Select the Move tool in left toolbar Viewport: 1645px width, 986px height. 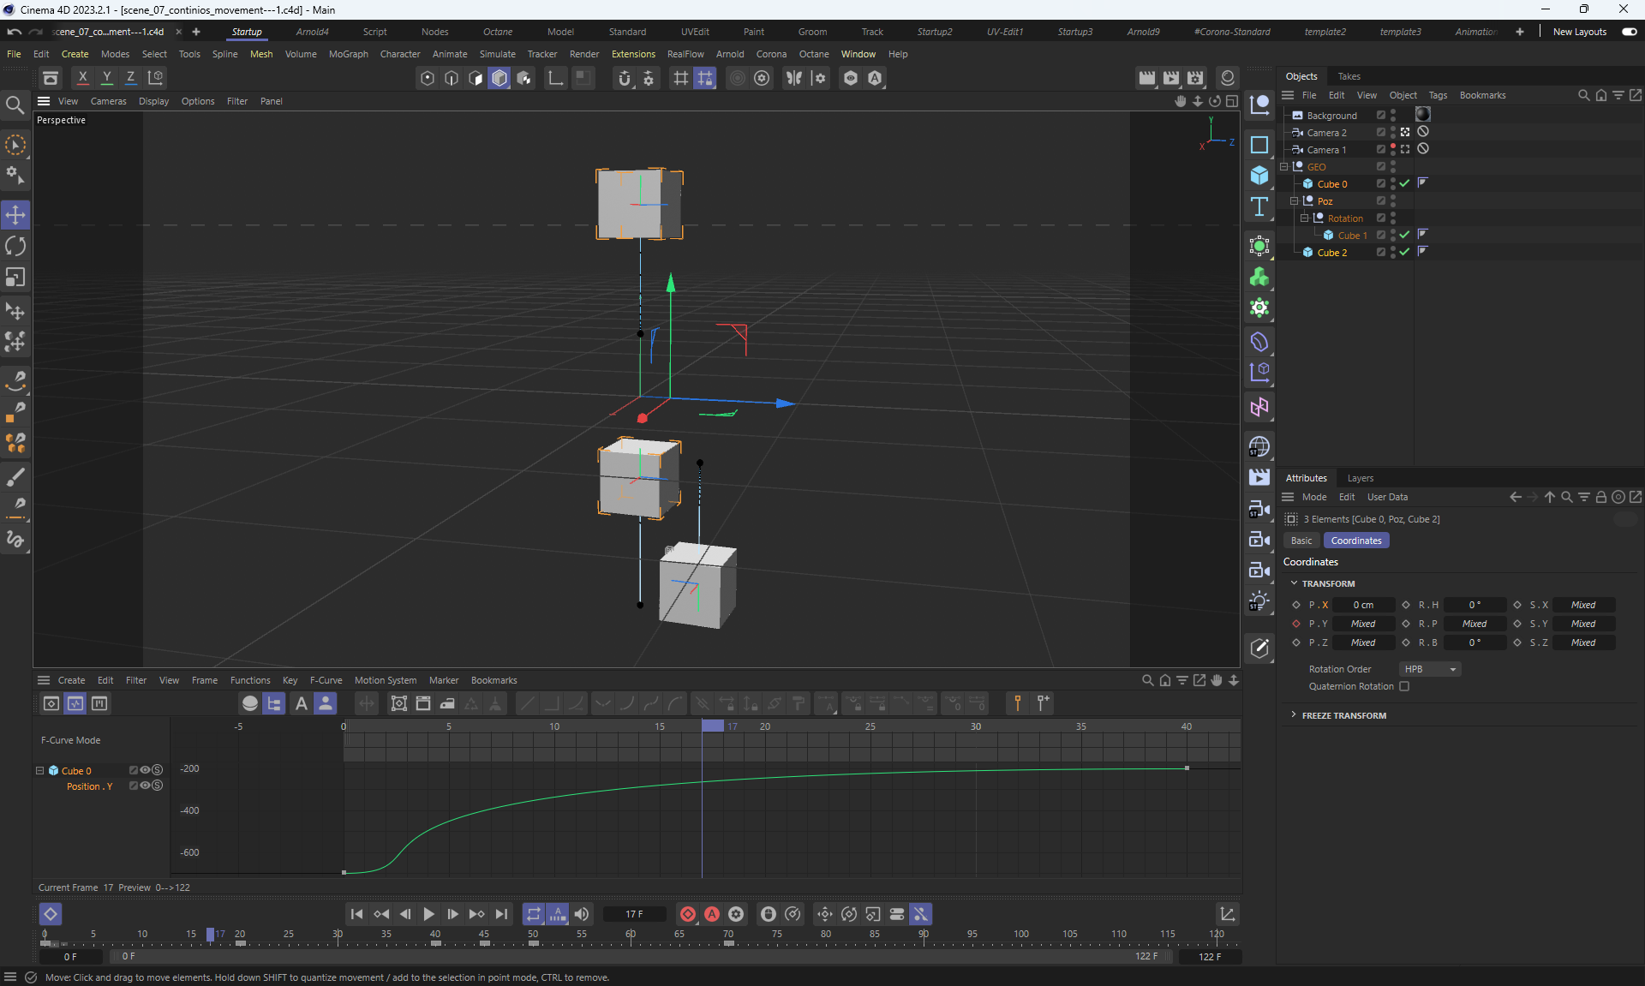tap(15, 214)
